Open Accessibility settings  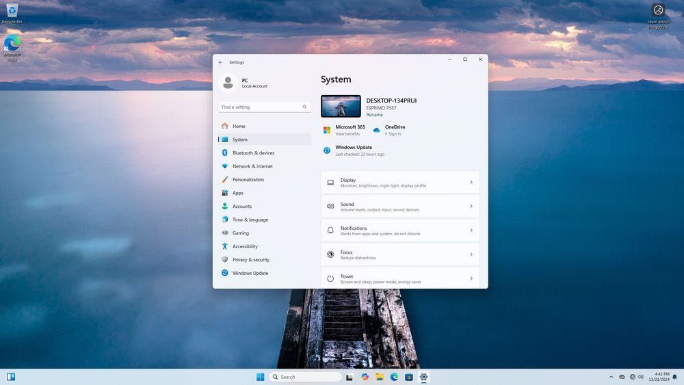[x=264, y=246]
